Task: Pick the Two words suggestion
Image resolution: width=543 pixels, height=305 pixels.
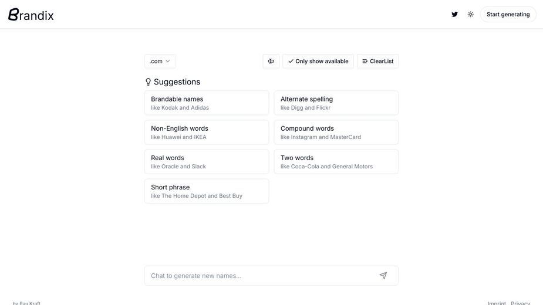Action: [x=336, y=162]
